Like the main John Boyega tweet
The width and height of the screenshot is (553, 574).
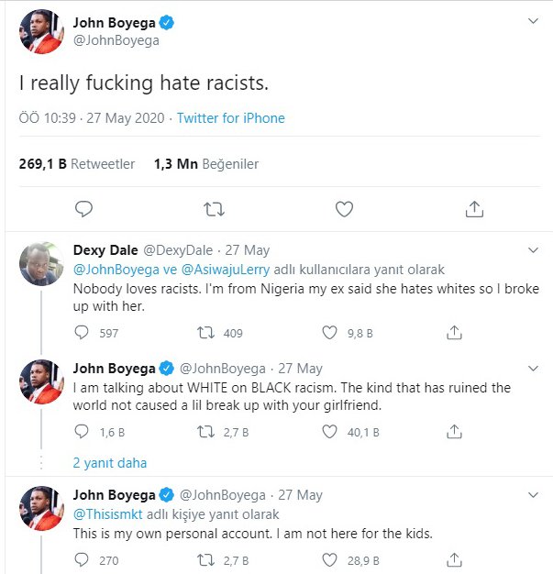pyautogui.click(x=344, y=209)
